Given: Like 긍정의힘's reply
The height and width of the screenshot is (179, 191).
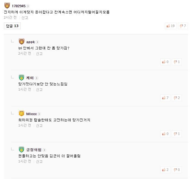Looking at the screenshot, I should pyautogui.click(x=165, y=170).
